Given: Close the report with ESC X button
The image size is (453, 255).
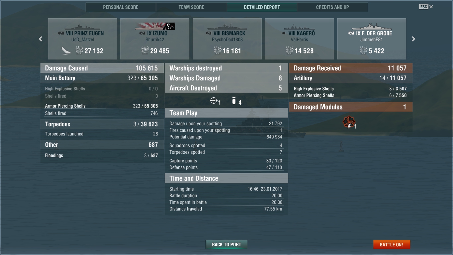Looking at the screenshot, I should 426,7.
